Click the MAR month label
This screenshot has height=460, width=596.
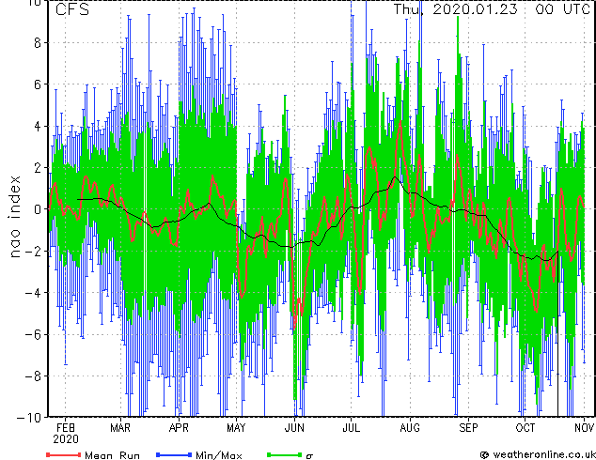(x=120, y=428)
